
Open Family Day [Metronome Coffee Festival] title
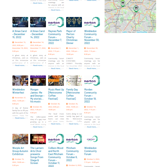pyautogui.click(x=73, y=94)
